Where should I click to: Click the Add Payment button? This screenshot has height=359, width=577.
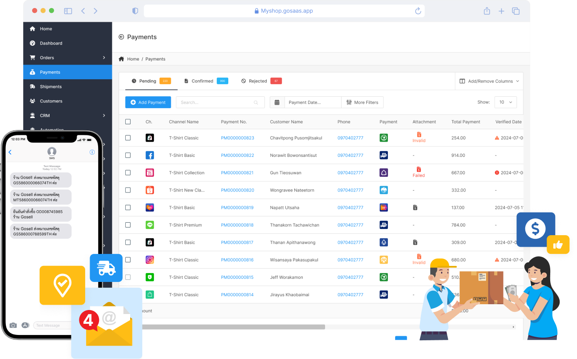click(148, 102)
